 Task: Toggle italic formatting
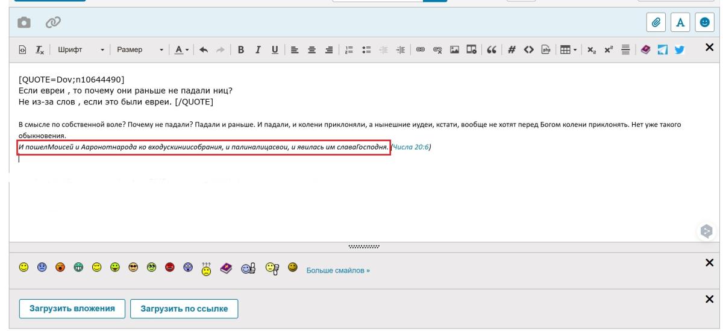pos(258,49)
